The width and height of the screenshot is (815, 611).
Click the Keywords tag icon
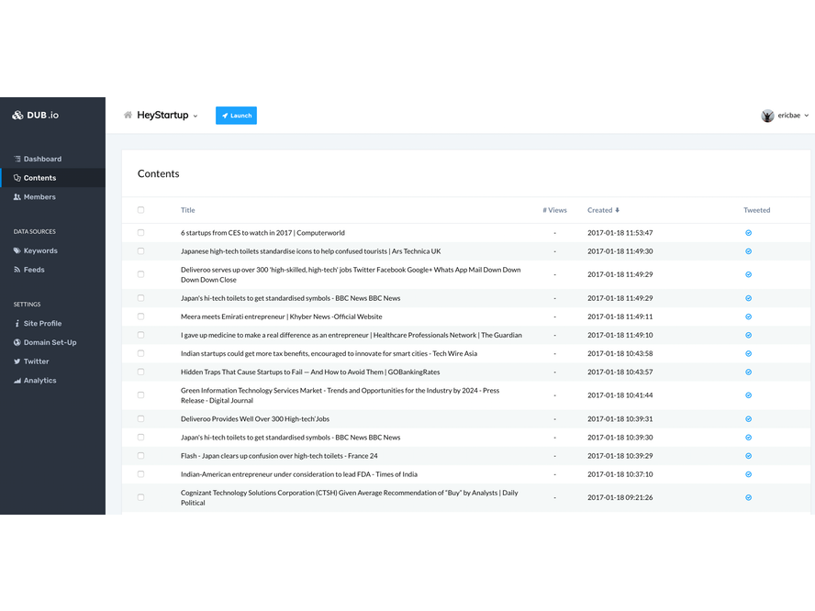17,250
